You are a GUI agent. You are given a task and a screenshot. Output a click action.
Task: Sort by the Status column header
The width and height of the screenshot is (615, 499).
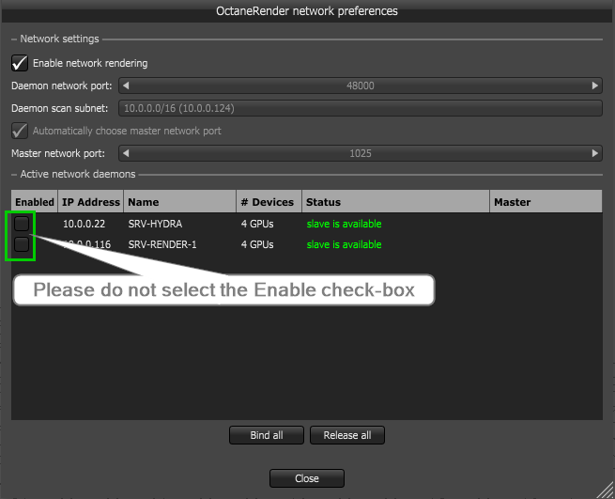coord(395,202)
